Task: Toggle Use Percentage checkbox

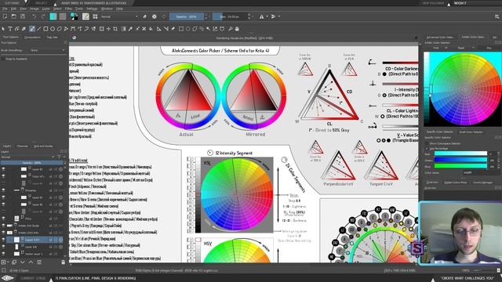Action: tap(427, 148)
